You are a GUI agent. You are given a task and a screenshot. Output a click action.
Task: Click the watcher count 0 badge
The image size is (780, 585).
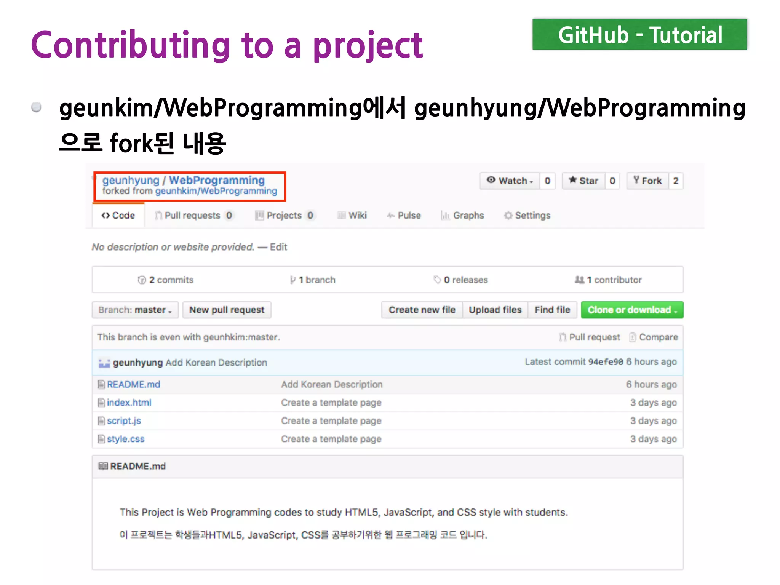pos(547,181)
